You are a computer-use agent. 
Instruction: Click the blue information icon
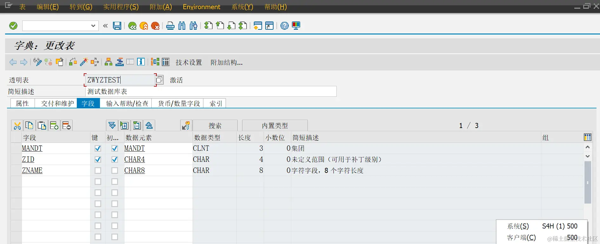(x=141, y=62)
